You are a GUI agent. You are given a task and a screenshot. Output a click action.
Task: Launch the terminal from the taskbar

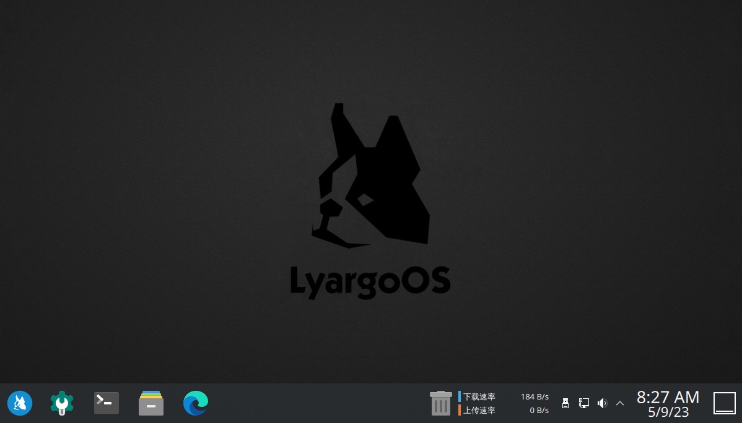pyautogui.click(x=107, y=403)
